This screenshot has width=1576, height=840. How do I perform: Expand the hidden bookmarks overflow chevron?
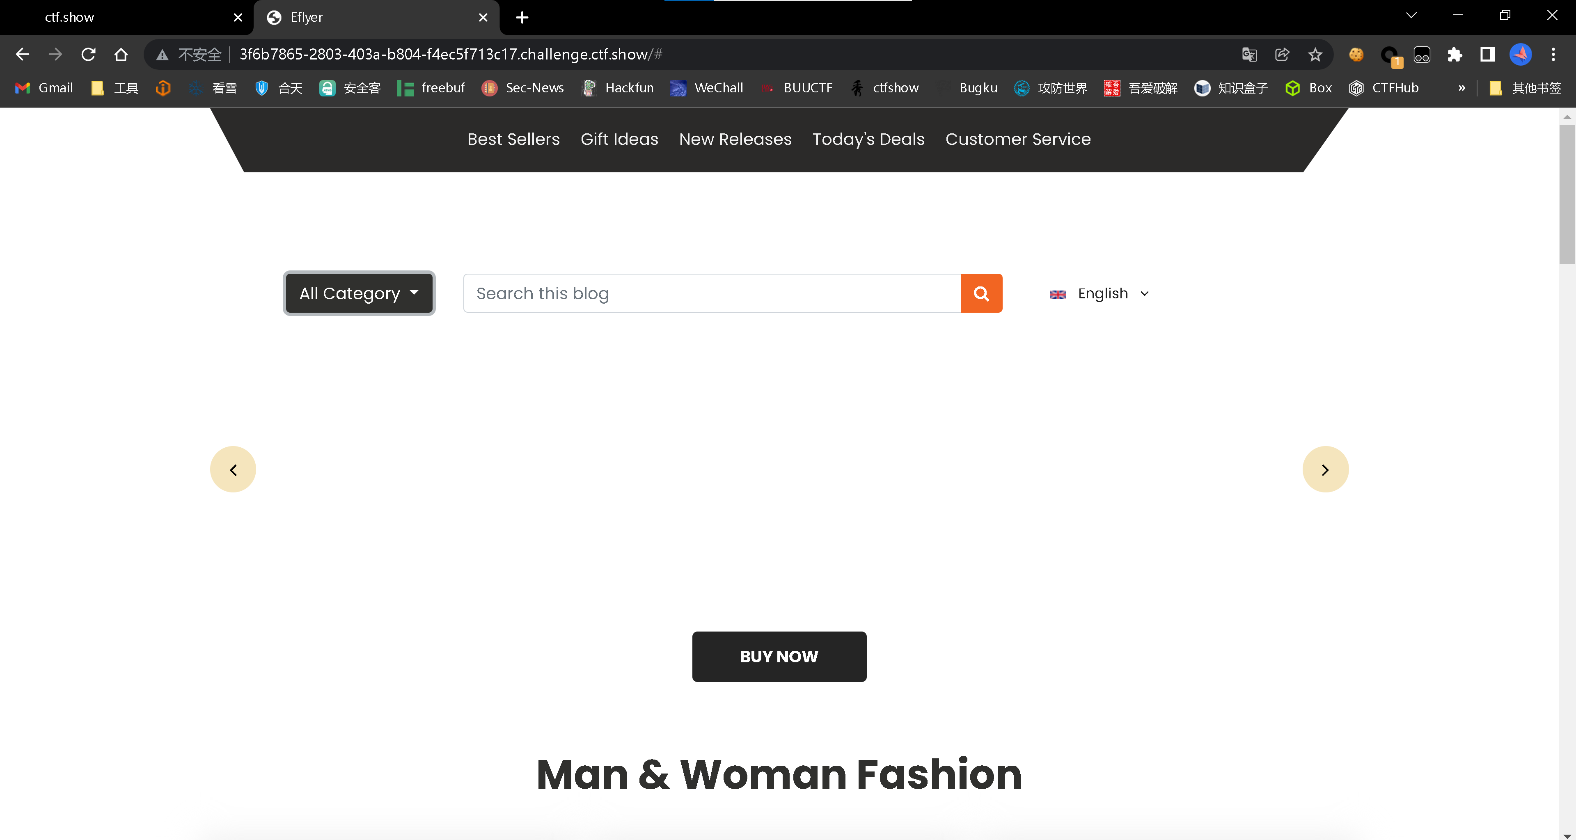point(1461,88)
